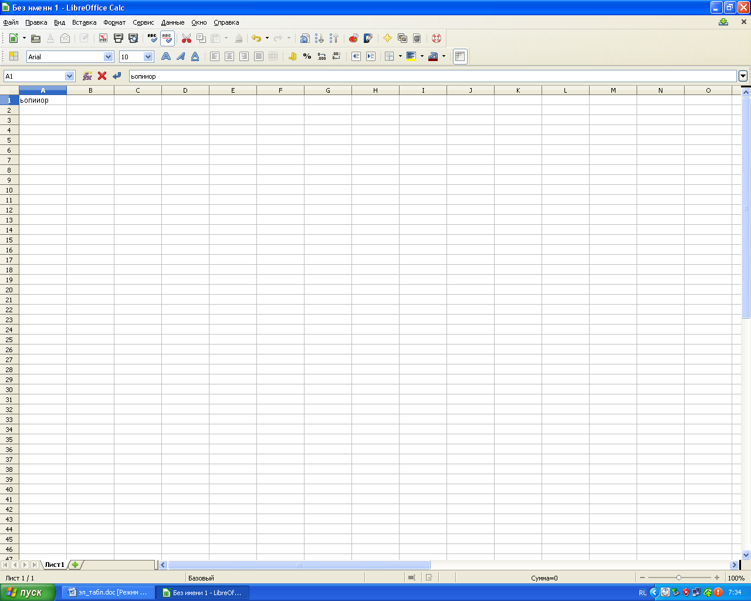
Task: Apply currency number format
Action: click(292, 56)
